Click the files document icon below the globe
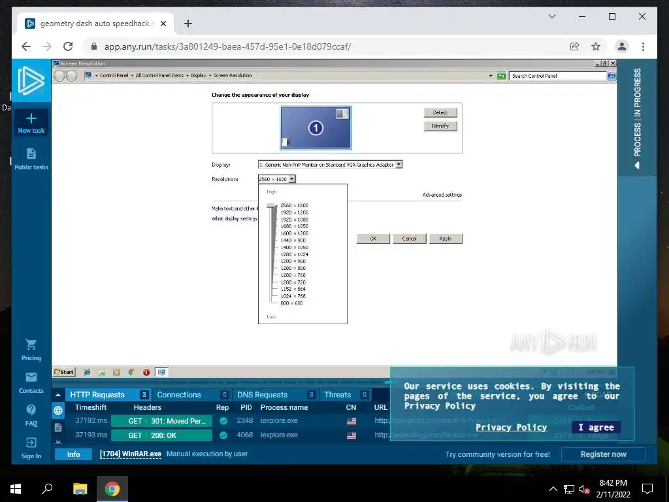This screenshot has width=669, height=502. [x=58, y=427]
